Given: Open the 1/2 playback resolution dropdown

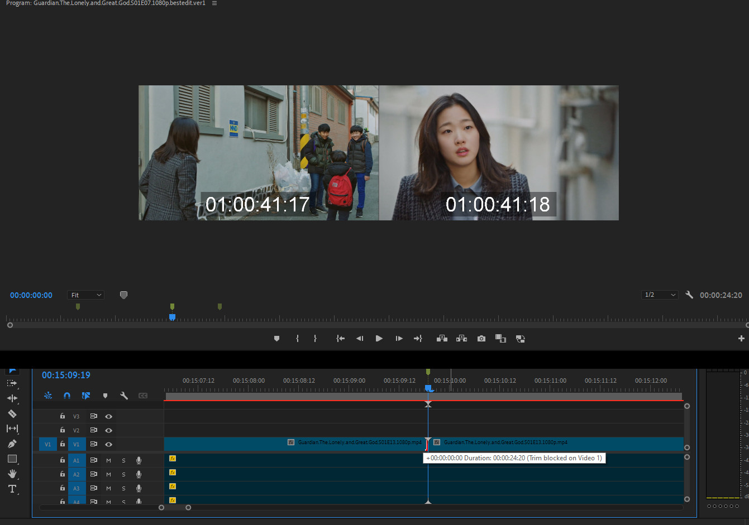Looking at the screenshot, I should coord(660,295).
